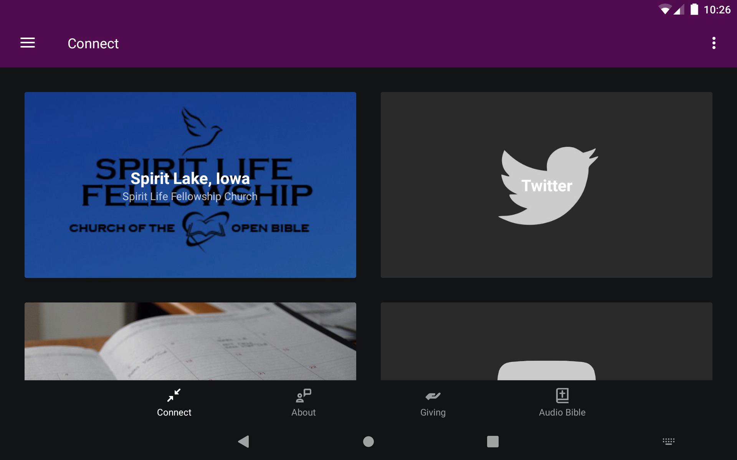This screenshot has height=460, width=737.
Task: Open the calendar planner photo card
Action: click(190, 341)
